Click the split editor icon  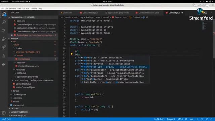(206, 13)
